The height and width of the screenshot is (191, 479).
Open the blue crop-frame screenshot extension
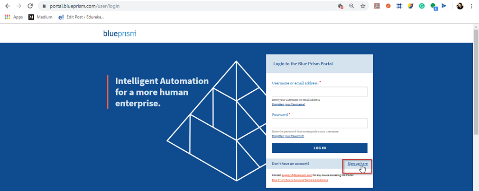[x=399, y=6]
